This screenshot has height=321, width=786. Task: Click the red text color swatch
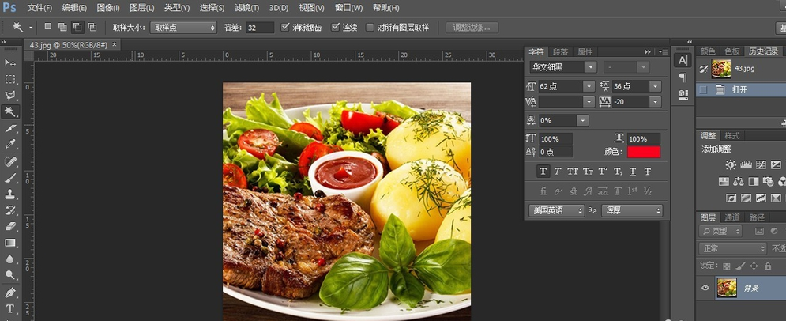point(644,151)
